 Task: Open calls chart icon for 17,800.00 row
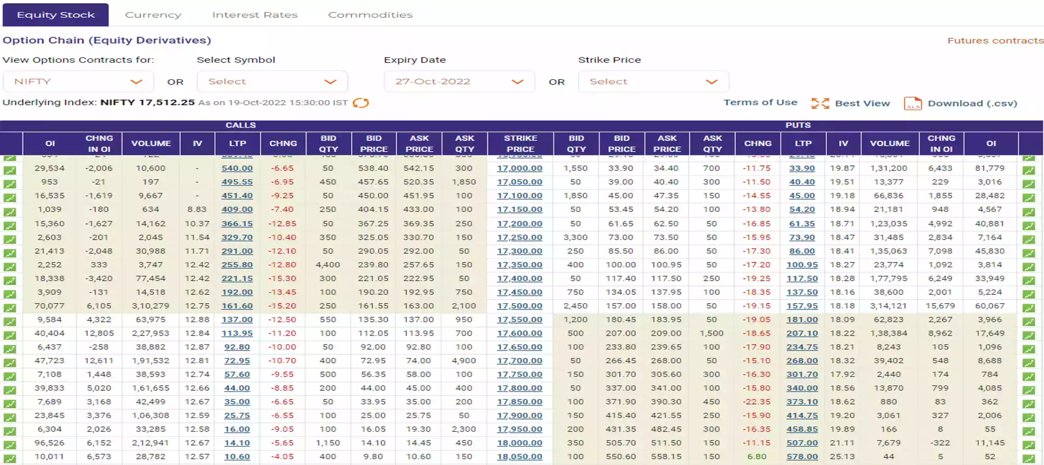click(10, 390)
